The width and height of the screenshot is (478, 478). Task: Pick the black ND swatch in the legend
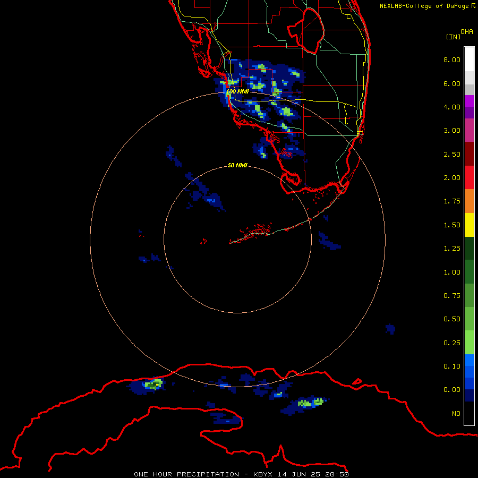(469, 413)
